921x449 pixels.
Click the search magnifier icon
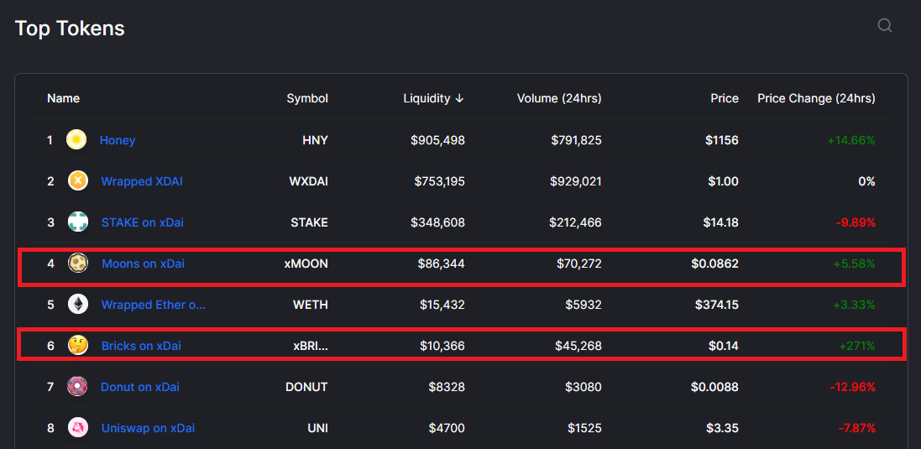(x=884, y=25)
